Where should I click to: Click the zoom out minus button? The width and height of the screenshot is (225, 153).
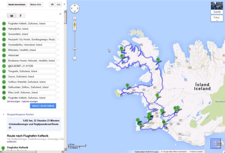pyautogui.click(x=75, y=58)
